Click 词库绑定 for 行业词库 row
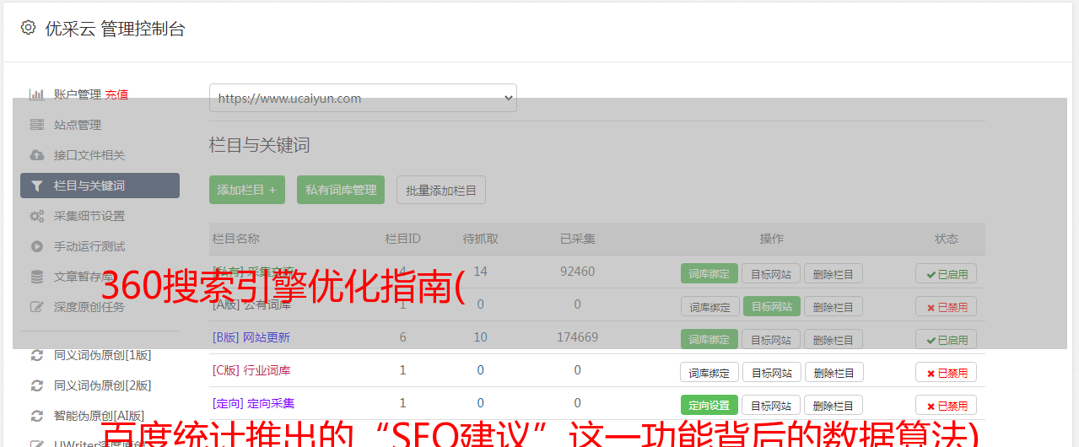This screenshot has height=447, width=1079. pyautogui.click(x=709, y=372)
